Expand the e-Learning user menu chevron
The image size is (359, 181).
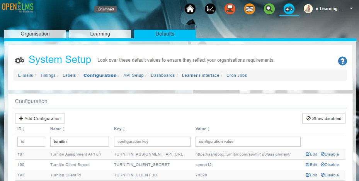point(351,8)
